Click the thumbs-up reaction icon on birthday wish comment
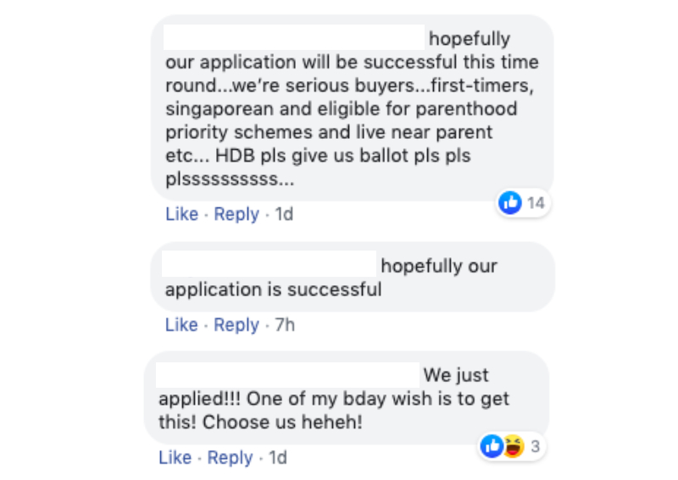Screen dimensions: 678x480 (x=492, y=446)
